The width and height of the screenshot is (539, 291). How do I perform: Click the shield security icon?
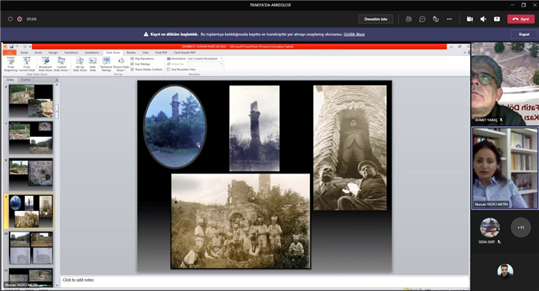tap(10, 19)
